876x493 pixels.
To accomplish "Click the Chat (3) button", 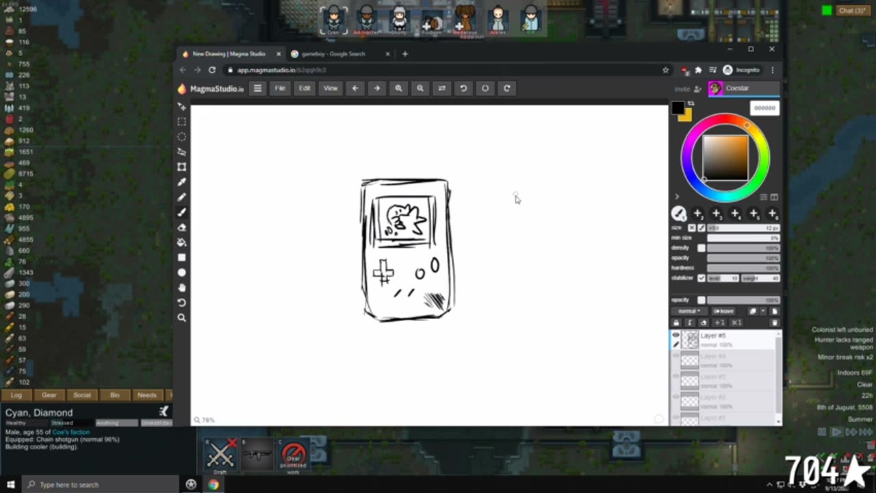I will pos(853,10).
